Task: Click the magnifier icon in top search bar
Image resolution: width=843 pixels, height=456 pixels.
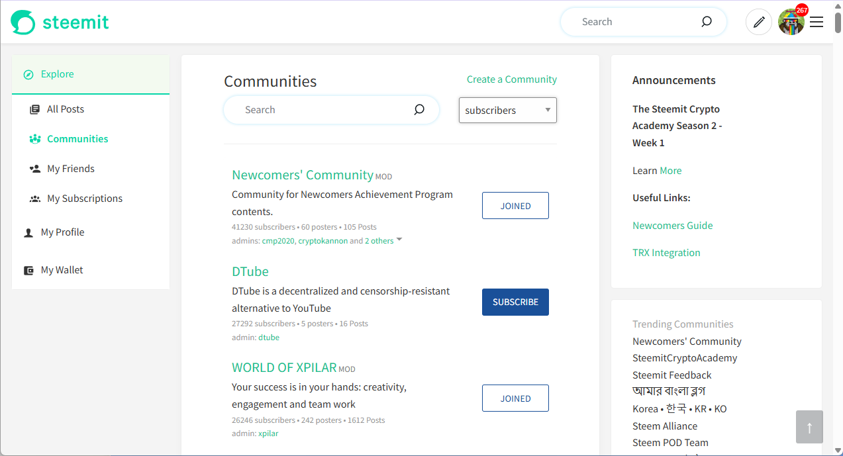Action: coord(707,22)
